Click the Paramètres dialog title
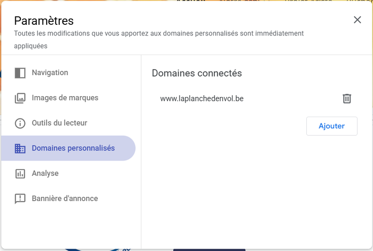The height and width of the screenshot is (251, 373). [44, 21]
